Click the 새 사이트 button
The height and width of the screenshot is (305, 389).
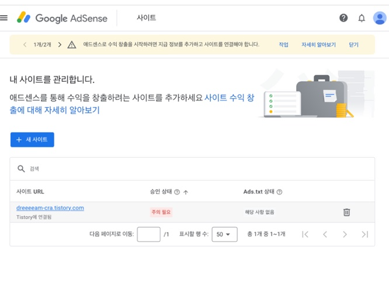pyautogui.click(x=32, y=140)
